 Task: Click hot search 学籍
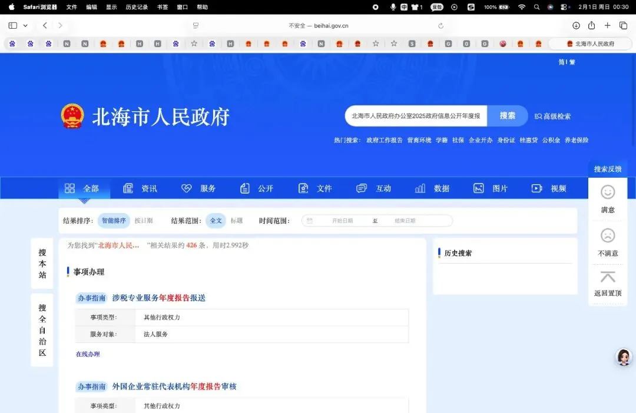[442, 140]
